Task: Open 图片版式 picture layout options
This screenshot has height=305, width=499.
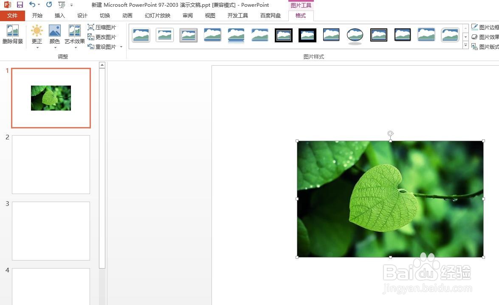Action: (x=485, y=47)
